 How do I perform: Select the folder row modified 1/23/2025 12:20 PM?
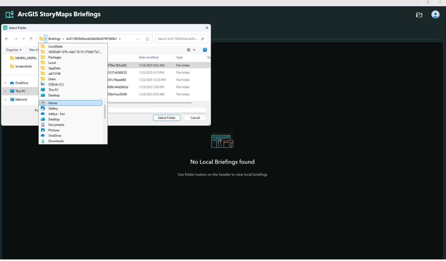point(159,80)
